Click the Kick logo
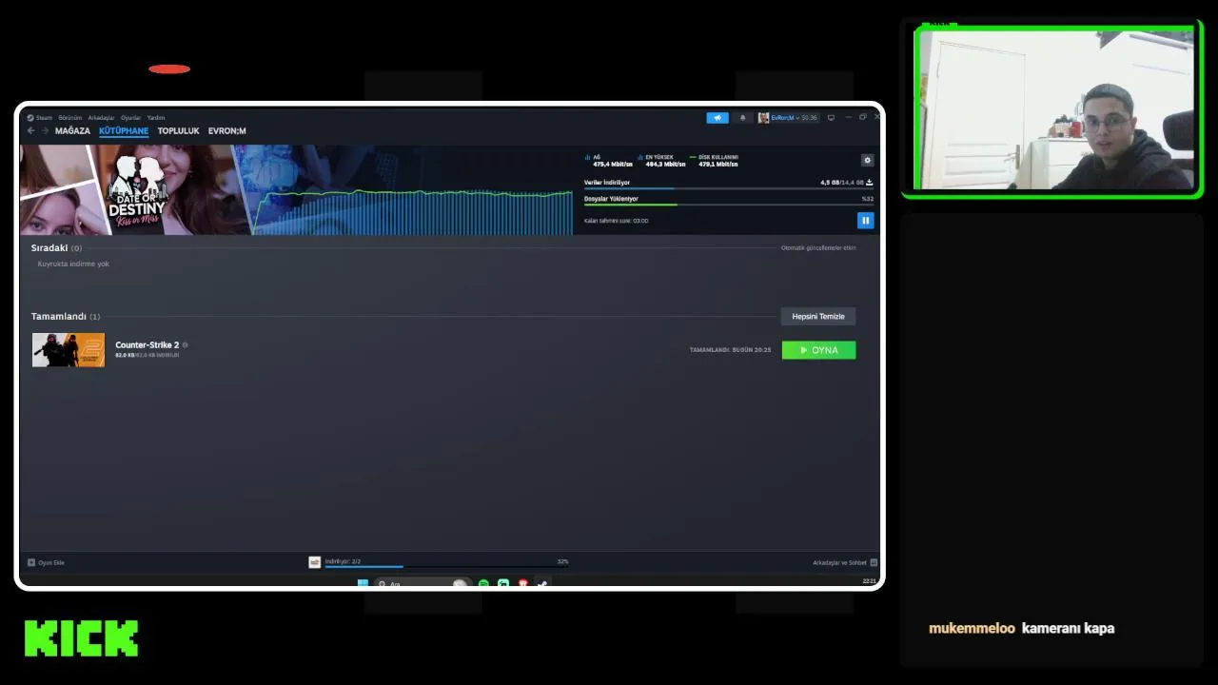This screenshot has width=1218, height=685. pos(81,638)
